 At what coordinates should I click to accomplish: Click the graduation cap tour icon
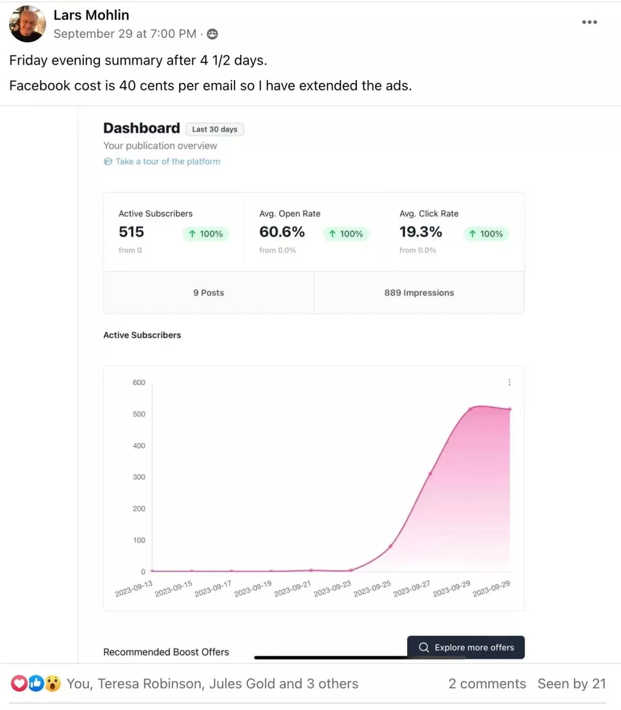[108, 161]
